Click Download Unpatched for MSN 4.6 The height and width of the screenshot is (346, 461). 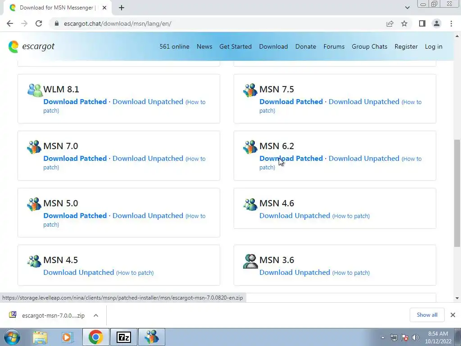[x=295, y=216]
